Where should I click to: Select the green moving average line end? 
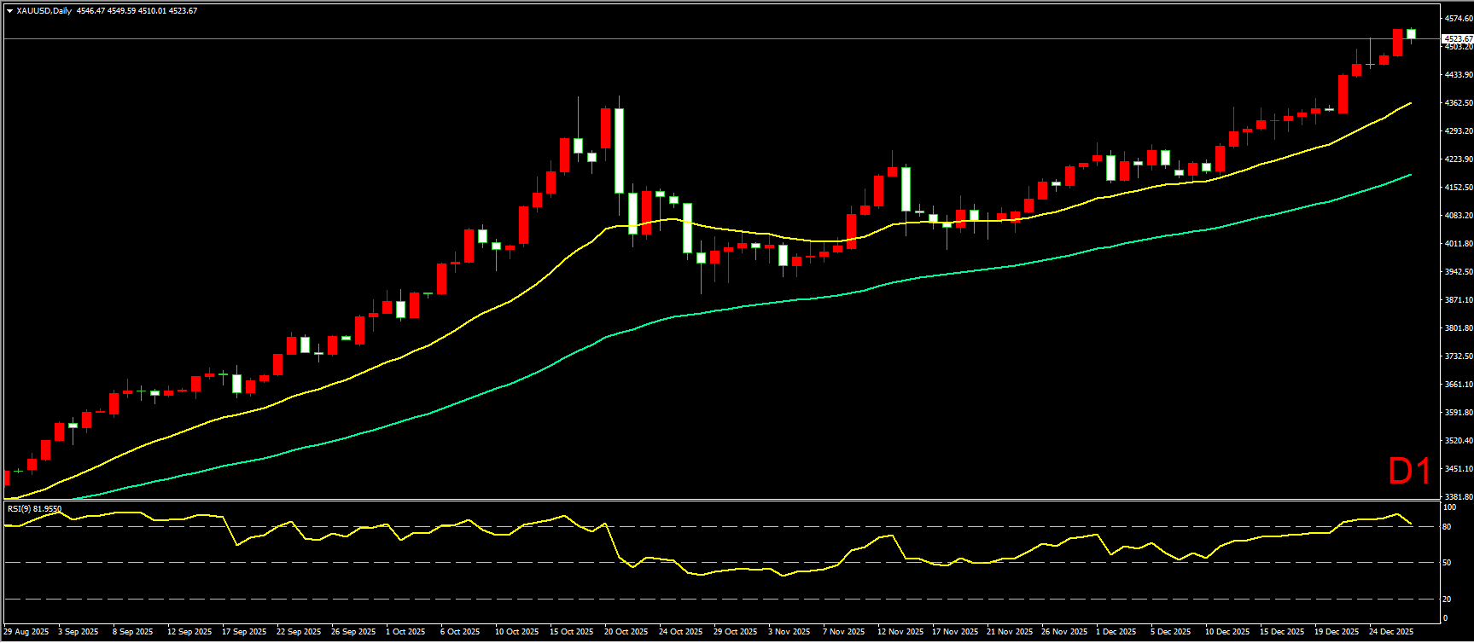pos(1410,175)
